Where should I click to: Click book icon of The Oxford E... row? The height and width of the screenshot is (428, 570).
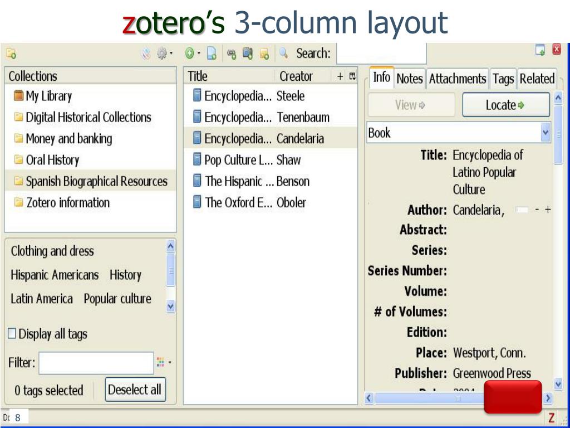point(196,202)
